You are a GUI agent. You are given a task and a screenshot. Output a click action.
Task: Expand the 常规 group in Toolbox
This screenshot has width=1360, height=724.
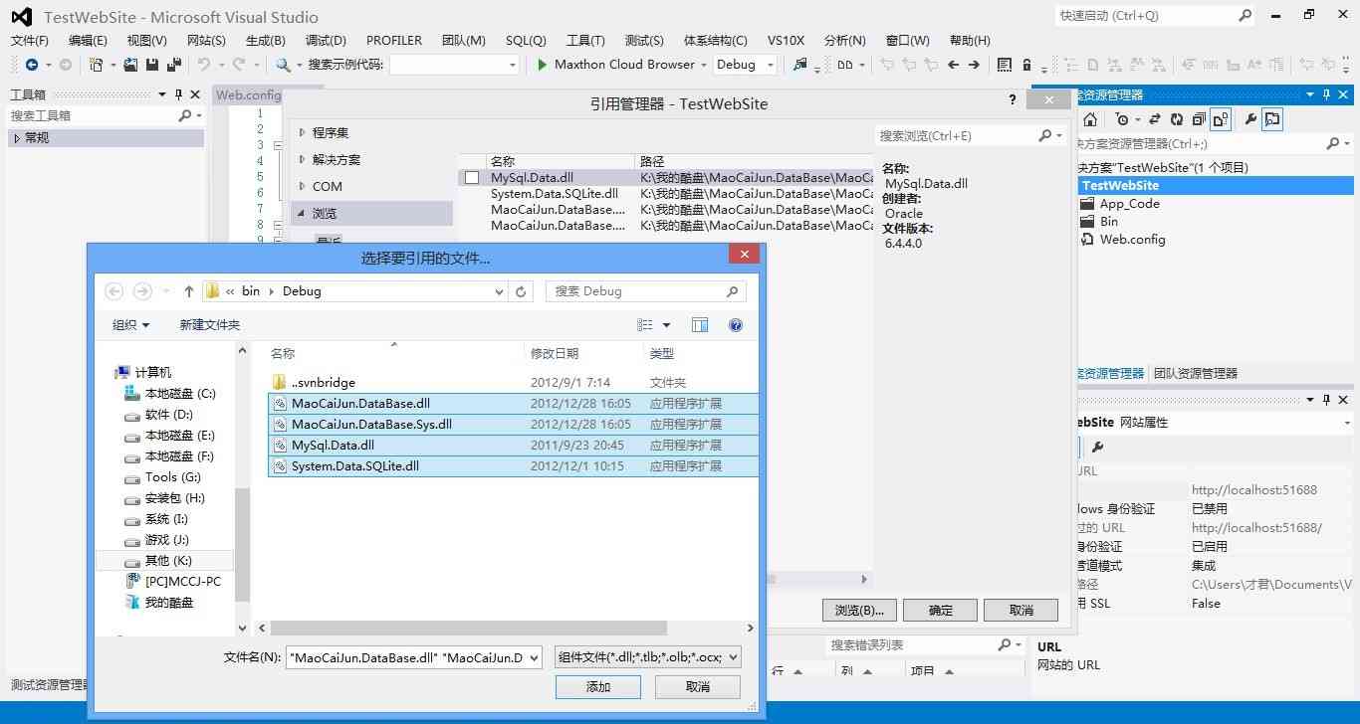[x=17, y=138]
